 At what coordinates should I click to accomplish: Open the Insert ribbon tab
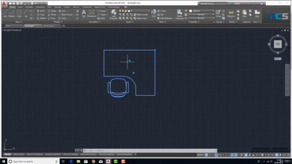[x=20, y=7]
